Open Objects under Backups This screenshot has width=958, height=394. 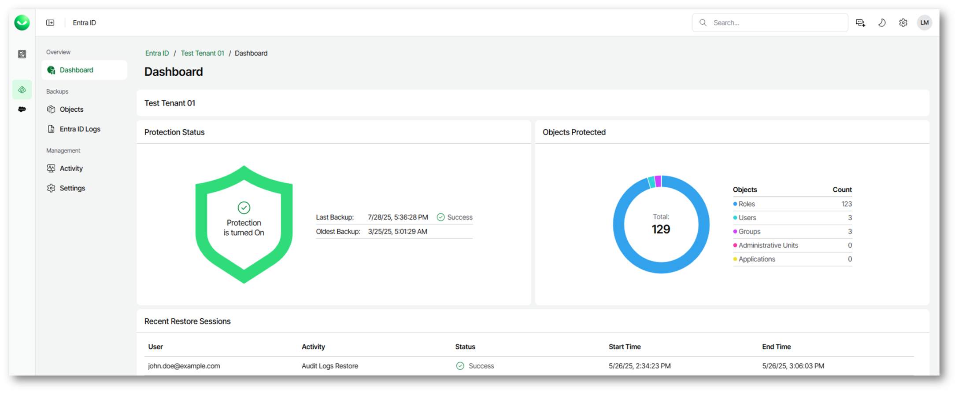[71, 109]
